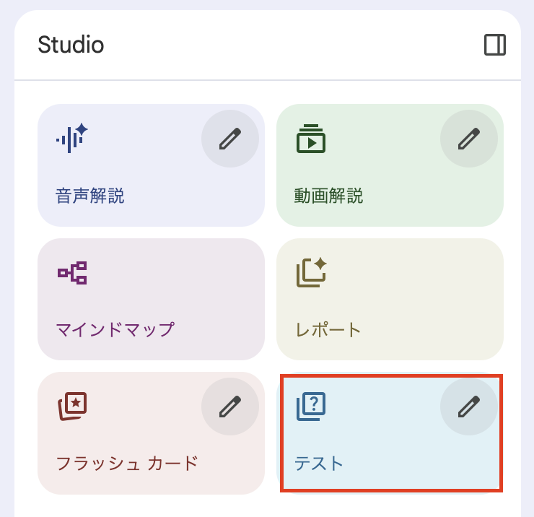Generate an audio overview via 音声解説 label
Viewport: 534px width, 517px height.
tap(90, 196)
